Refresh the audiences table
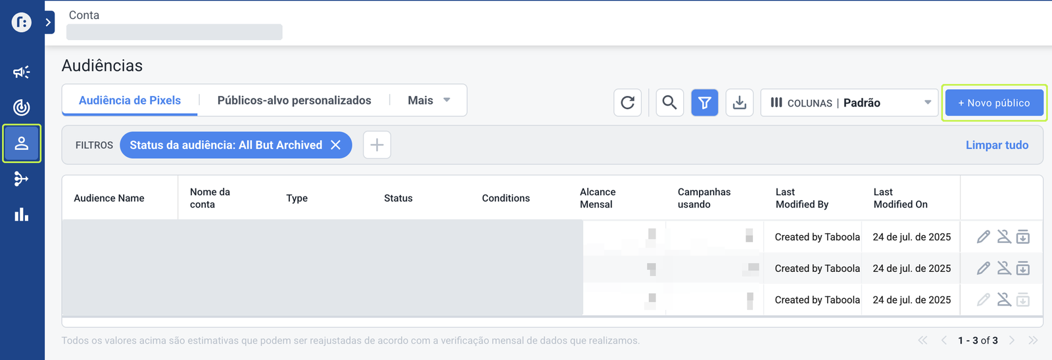The height and width of the screenshot is (360, 1052). click(628, 102)
